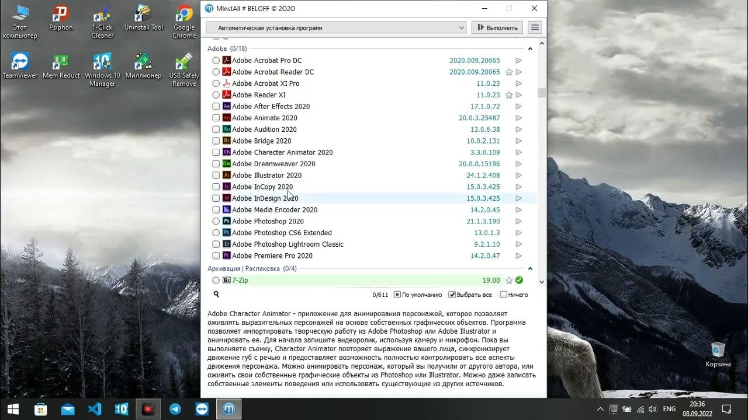Viewport: 748px width, 420px height.
Task: Click the search magnifier icon
Action: coord(216,295)
